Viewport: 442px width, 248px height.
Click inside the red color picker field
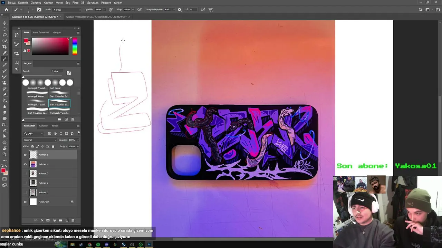(50, 46)
